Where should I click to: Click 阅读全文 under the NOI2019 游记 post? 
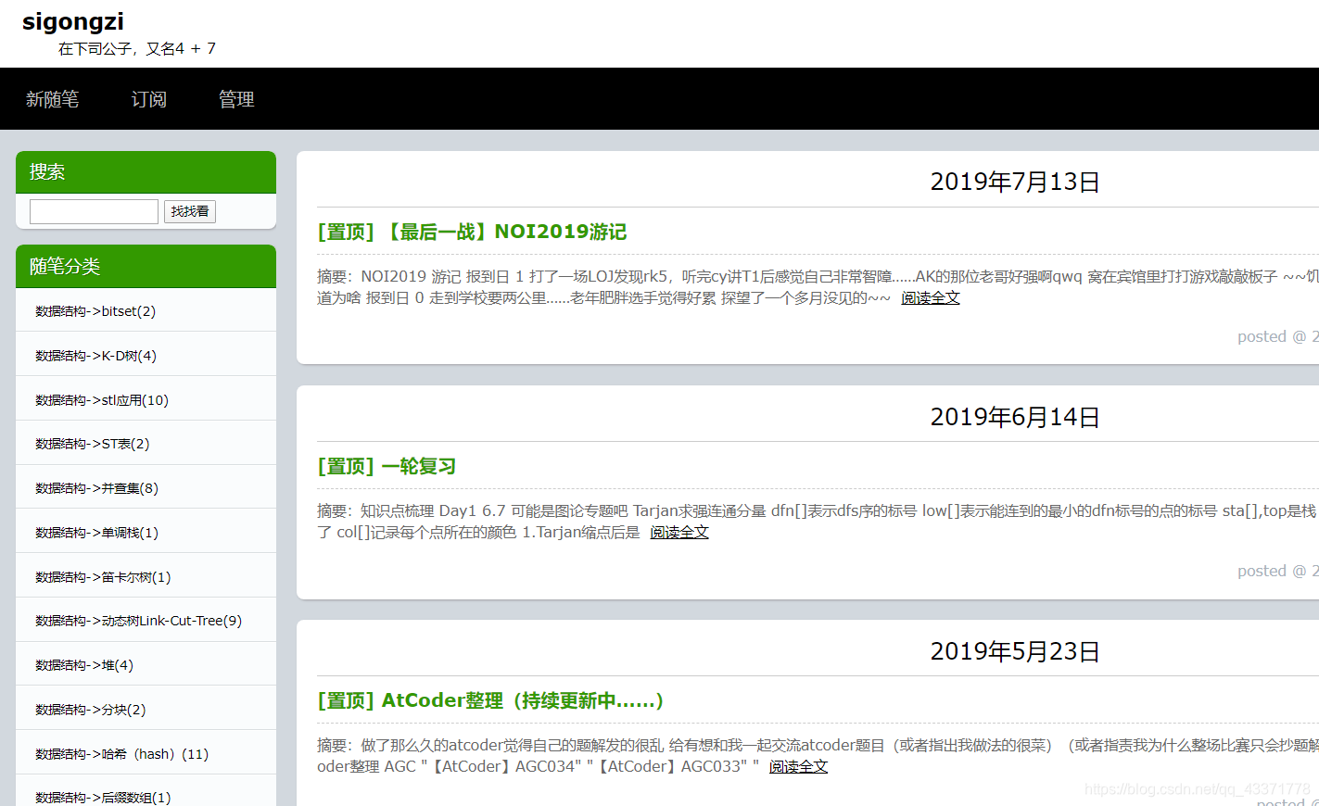[930, 297]
